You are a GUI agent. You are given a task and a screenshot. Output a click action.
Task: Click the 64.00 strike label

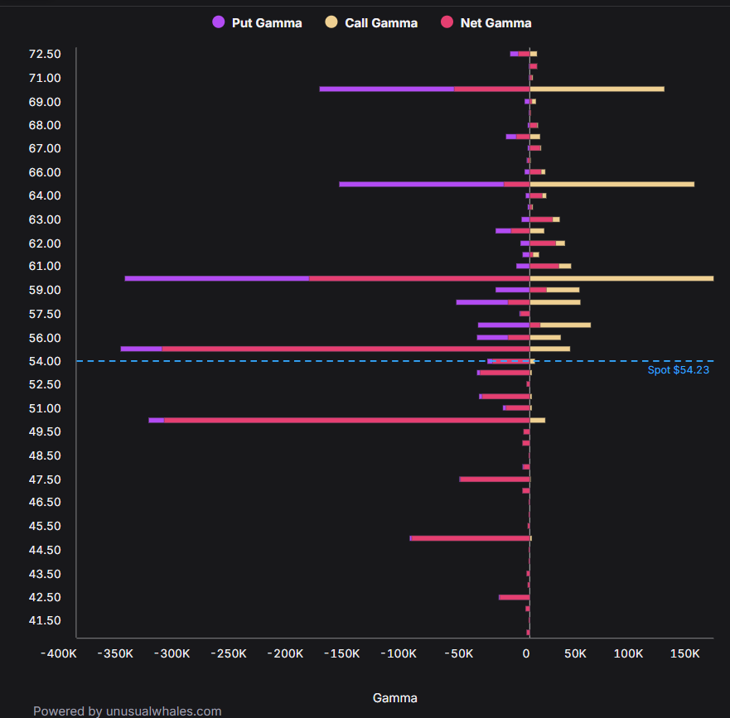(45, 195)
